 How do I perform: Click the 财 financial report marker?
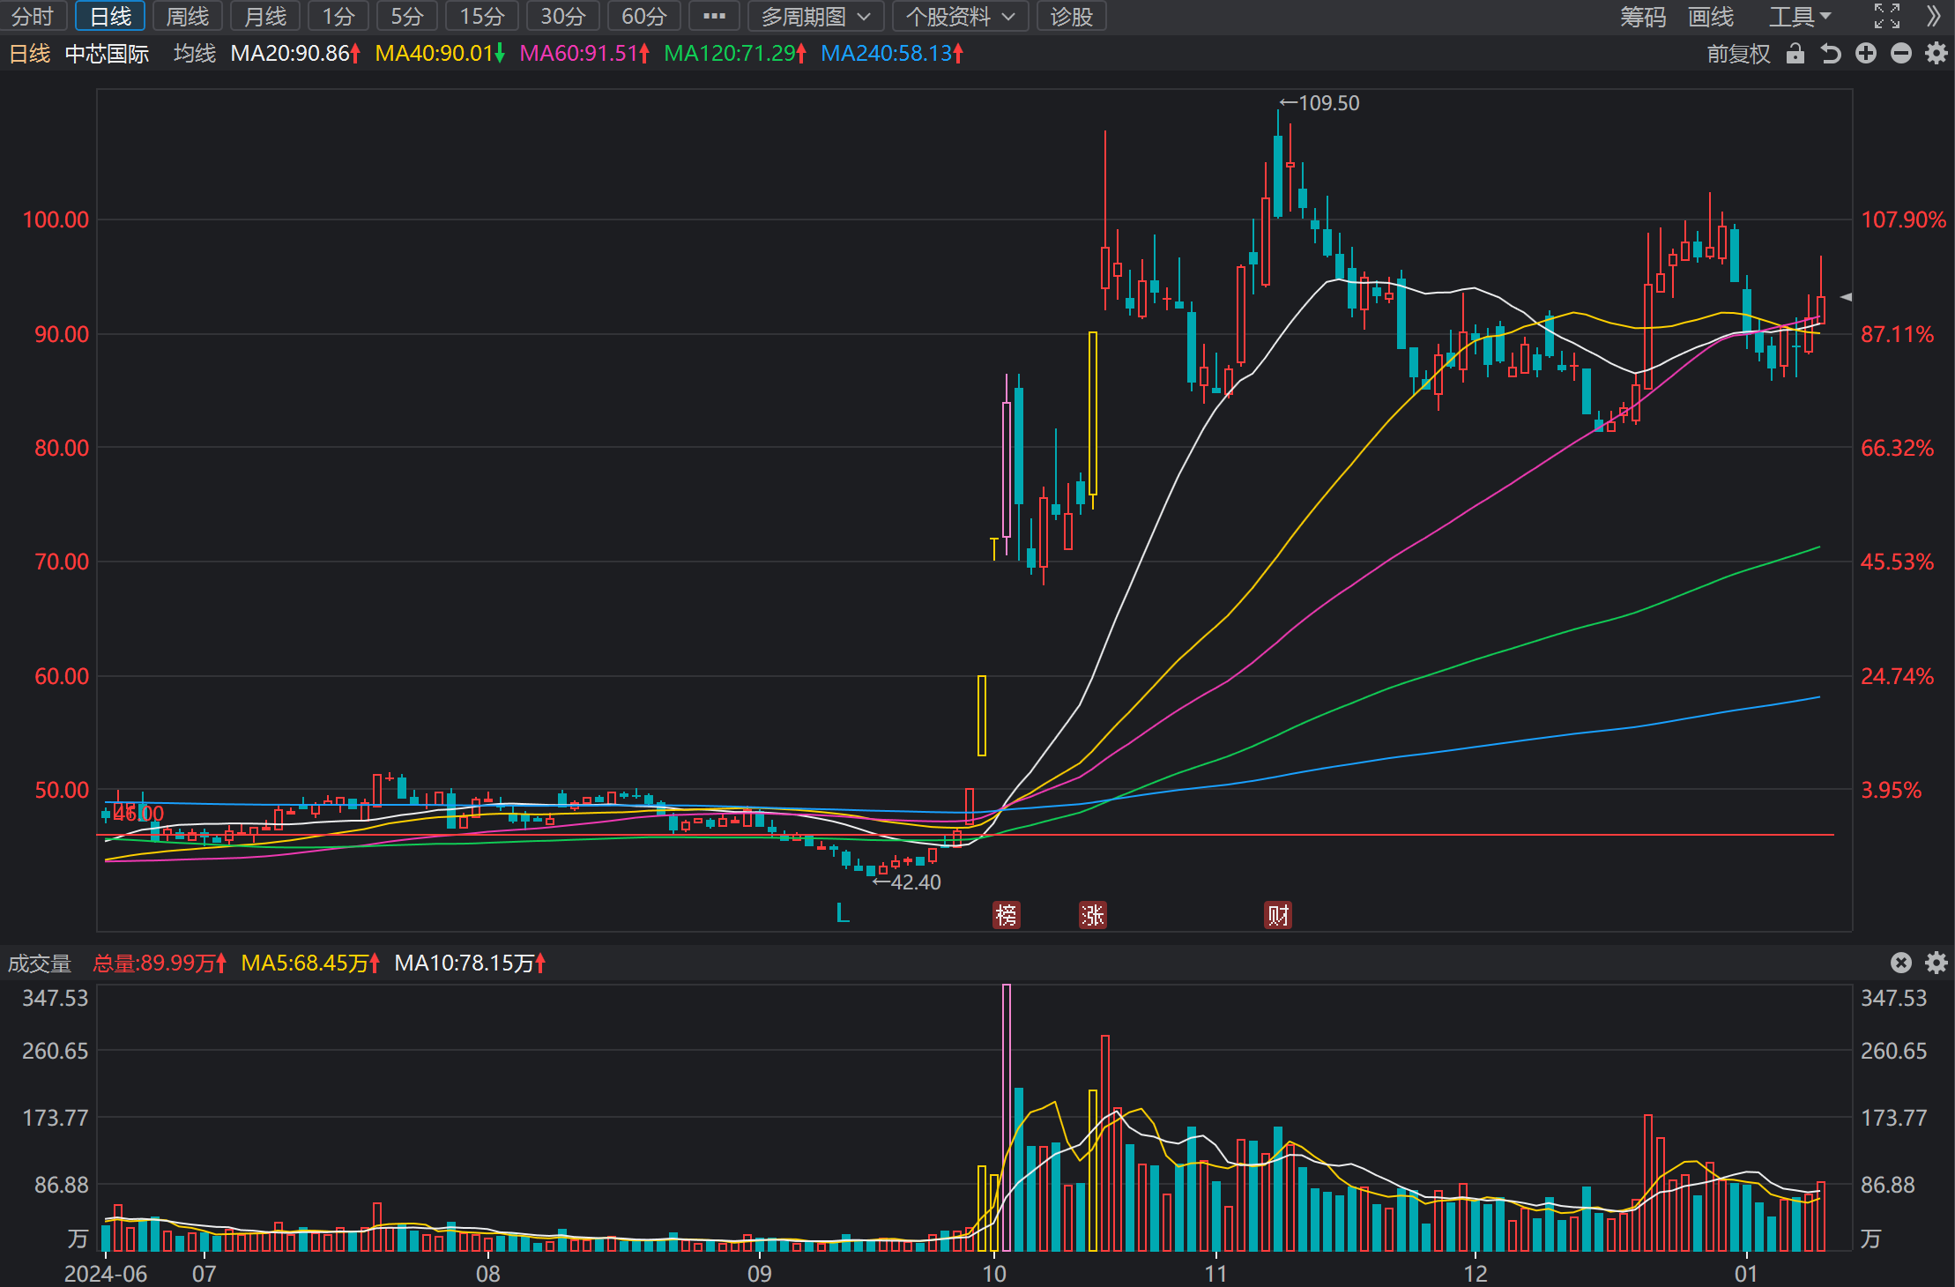click(1278, 915)
